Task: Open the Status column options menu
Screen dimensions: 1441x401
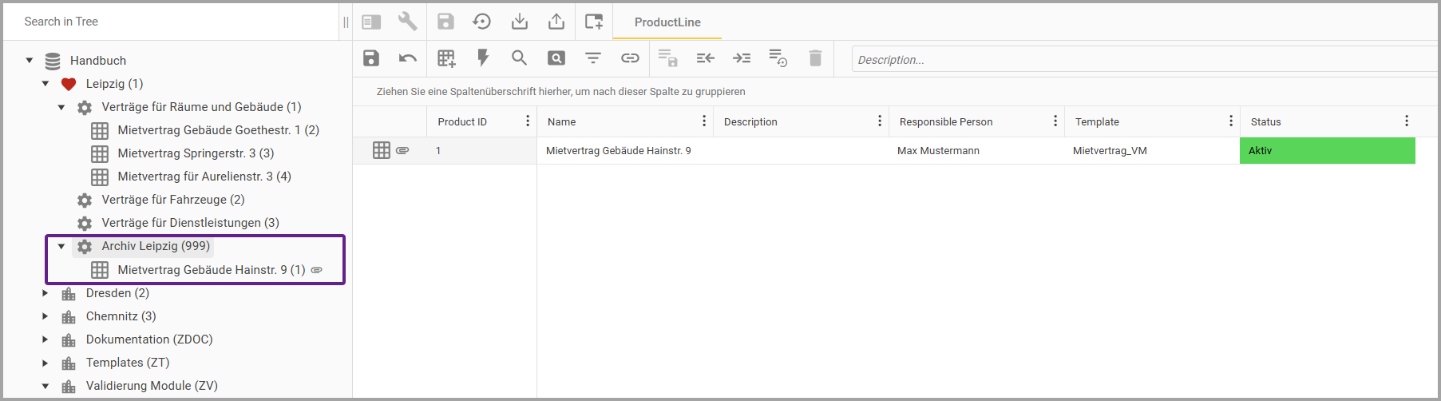Action: tap(1406, 121)
